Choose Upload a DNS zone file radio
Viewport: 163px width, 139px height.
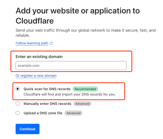pos(18,113)
